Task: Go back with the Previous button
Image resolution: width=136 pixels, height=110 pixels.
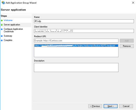Action: [x=95, y=106]
